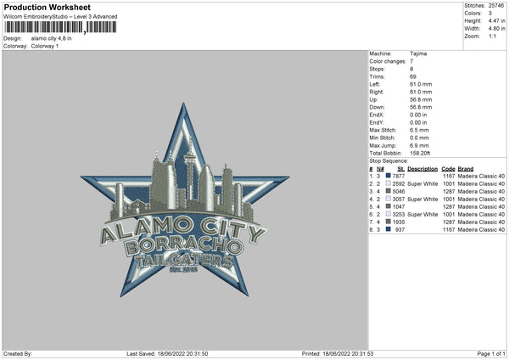
Task: Click the white swatch beside stitch count 2592
Action: pos(388,183)
